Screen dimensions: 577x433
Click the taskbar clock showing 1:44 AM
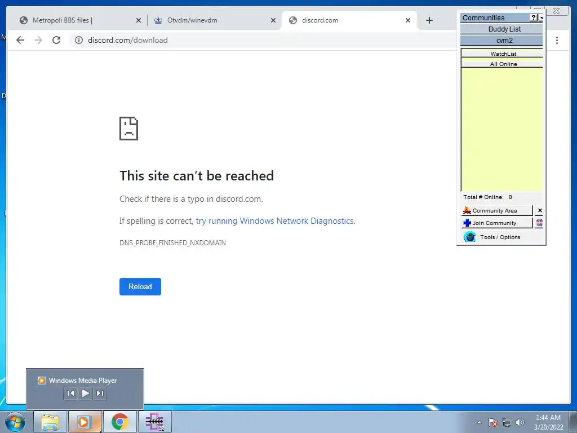click(x=548, y=422)
